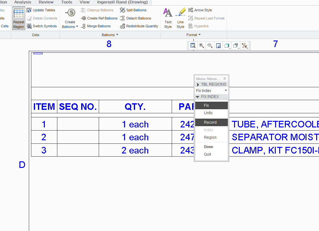Click Merge Balloons icon
Viewport: 319px width, 231px height.
[83, 26]
